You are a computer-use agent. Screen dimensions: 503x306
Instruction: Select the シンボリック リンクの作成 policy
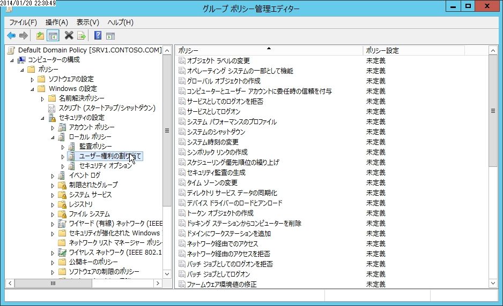(217, 152)
